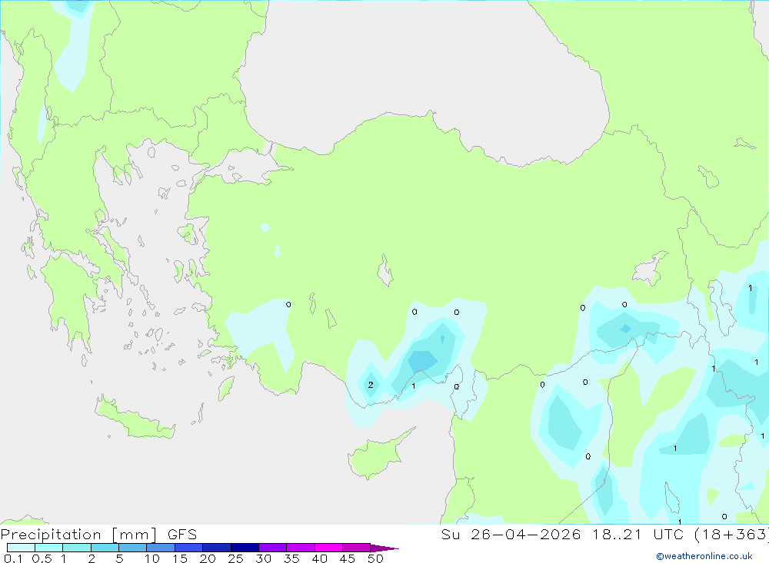The width and height of the screenshot is (769, 563).
Task: Click the '2' precipitation value on the map
Action: tap(371, 385)
